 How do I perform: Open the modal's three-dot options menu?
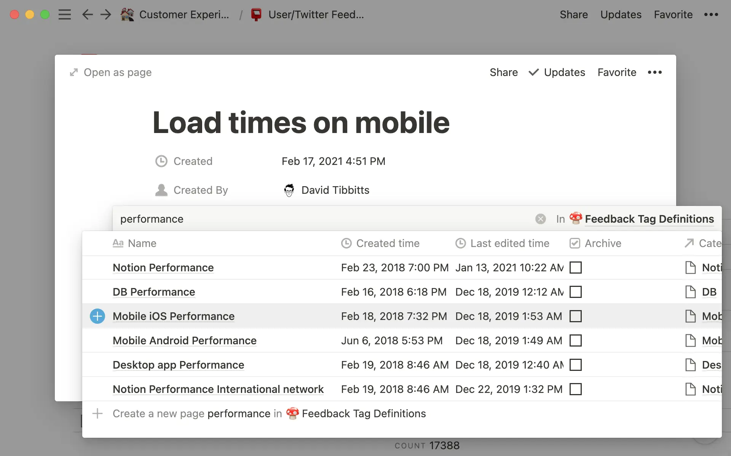pos(654,72)
